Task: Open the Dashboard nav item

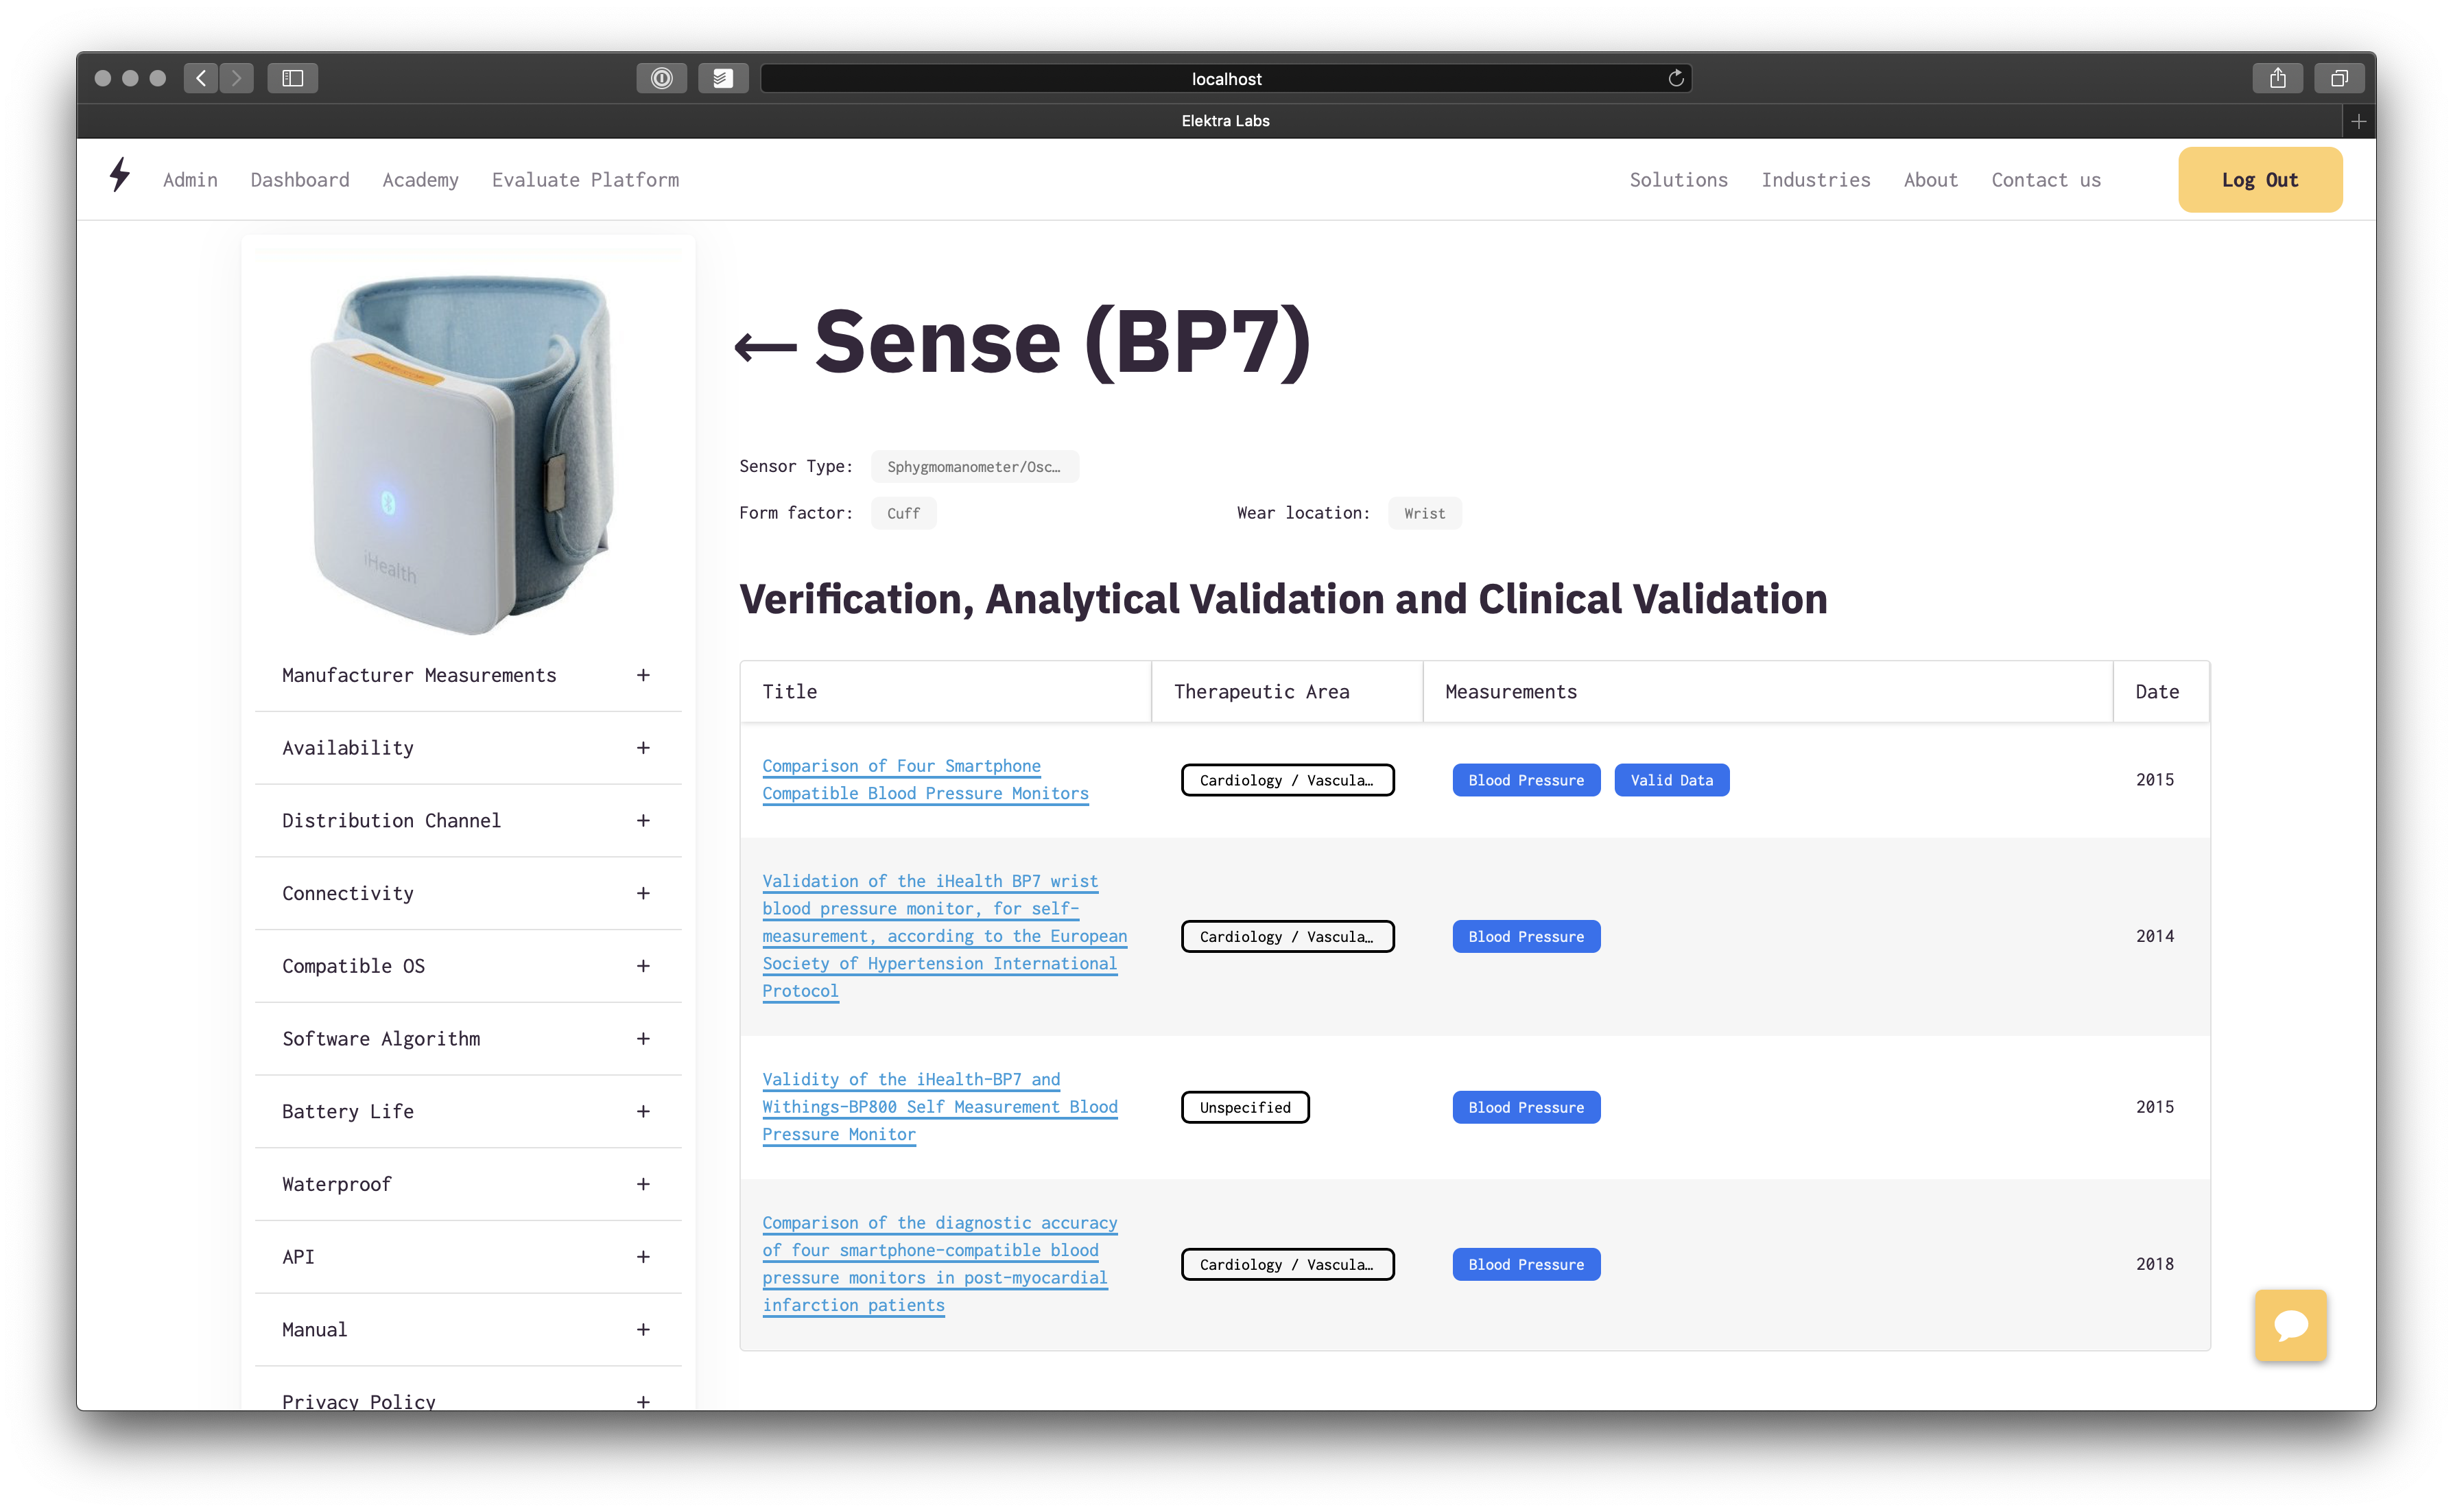Action: 300,180
